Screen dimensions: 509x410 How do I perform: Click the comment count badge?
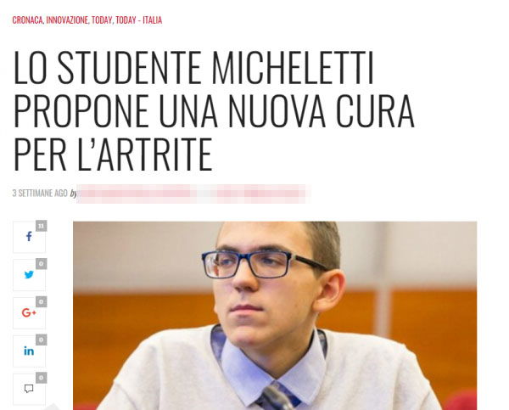tap(42, 378)
